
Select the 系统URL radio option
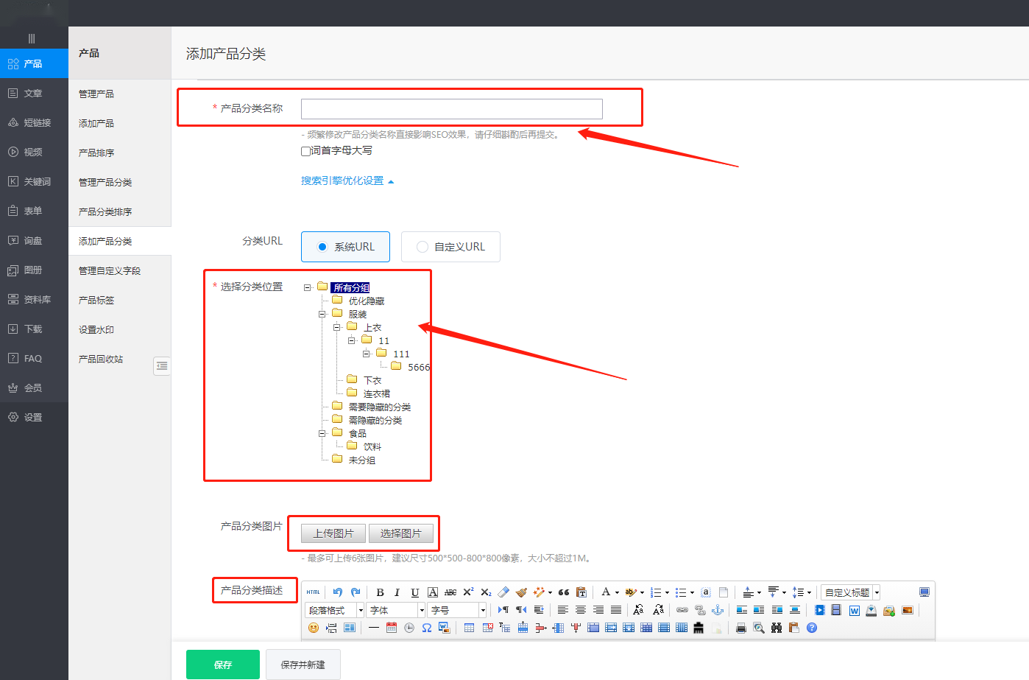pos(322,247)
